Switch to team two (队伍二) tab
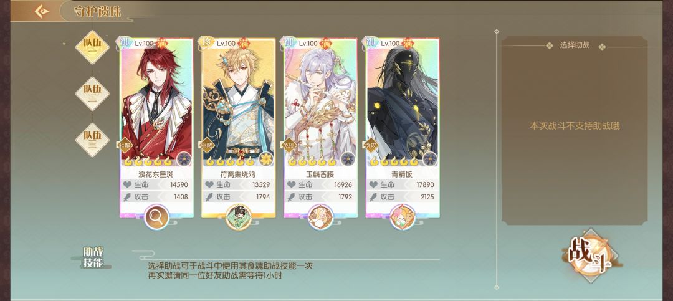Screen dimensions: 673x301 pos(92,93)
